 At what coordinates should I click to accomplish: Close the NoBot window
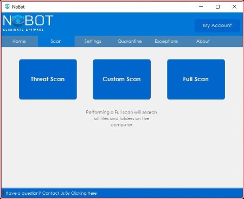pyautogui.click(x=234, y=6)
